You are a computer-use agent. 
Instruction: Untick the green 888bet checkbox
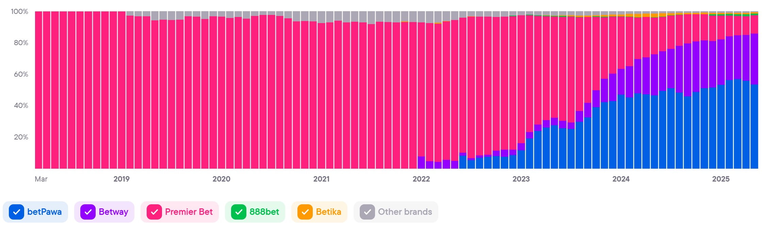[239, 212]
